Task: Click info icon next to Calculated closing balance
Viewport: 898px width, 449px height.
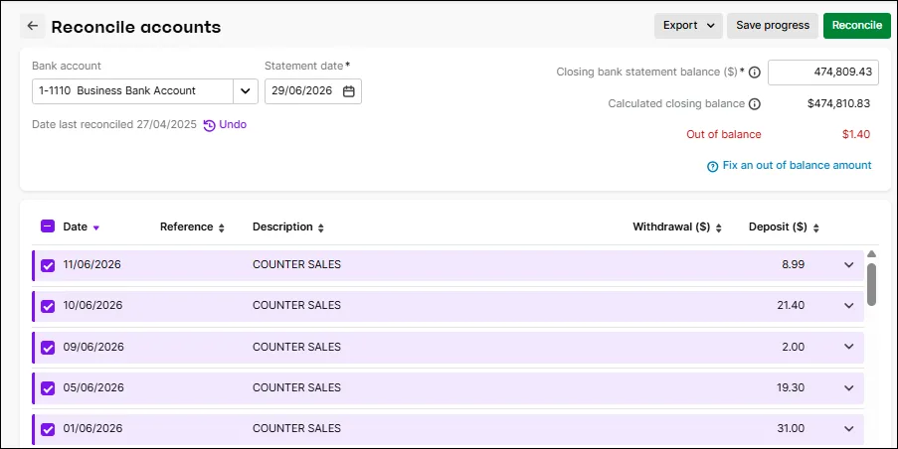Action: point(755,104)
